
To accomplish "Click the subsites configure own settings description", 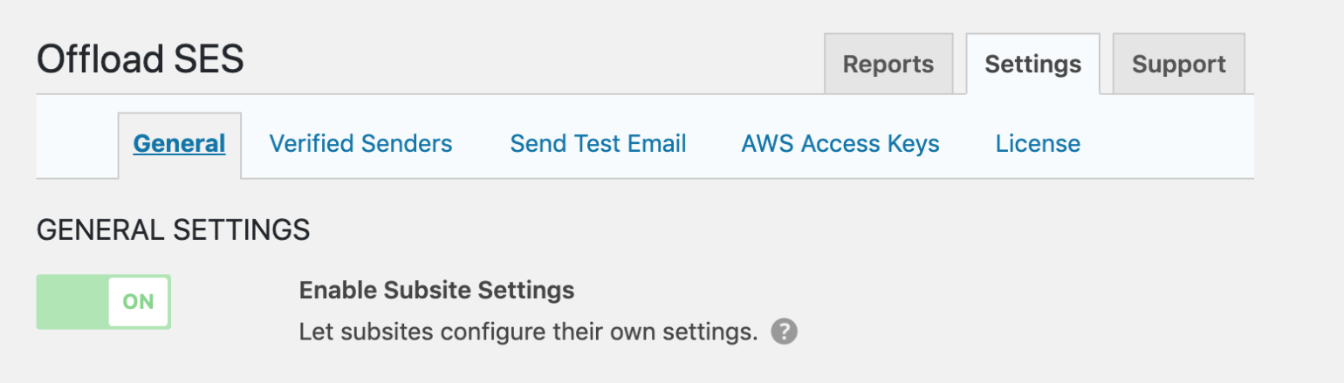I will click(x=529, y=332).
